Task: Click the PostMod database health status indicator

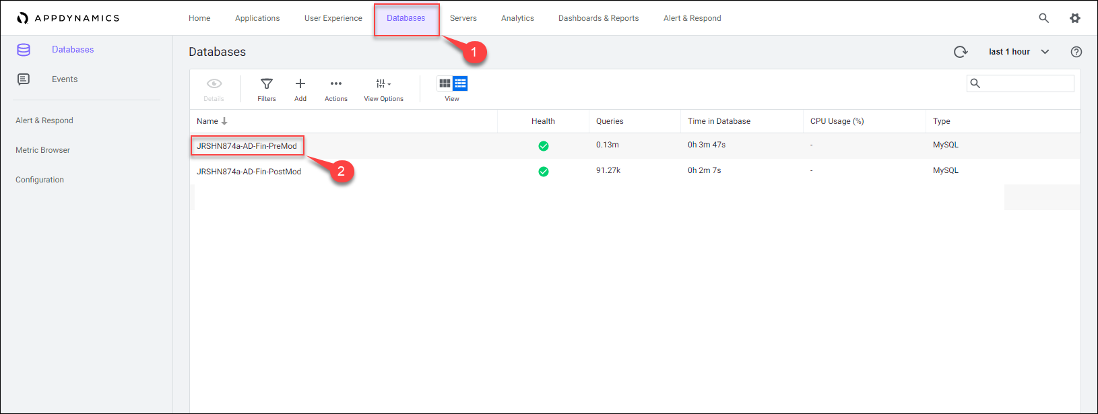Action: point(543,172)
